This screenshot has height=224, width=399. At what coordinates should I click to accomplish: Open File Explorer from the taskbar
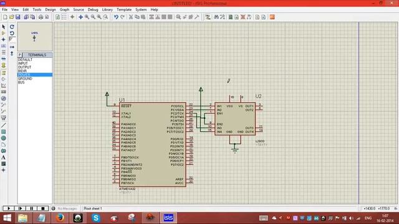23,218
